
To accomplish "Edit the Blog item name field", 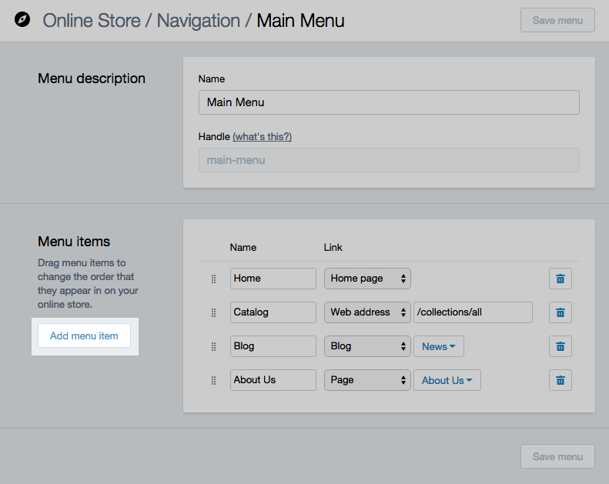I will (273, 346).
